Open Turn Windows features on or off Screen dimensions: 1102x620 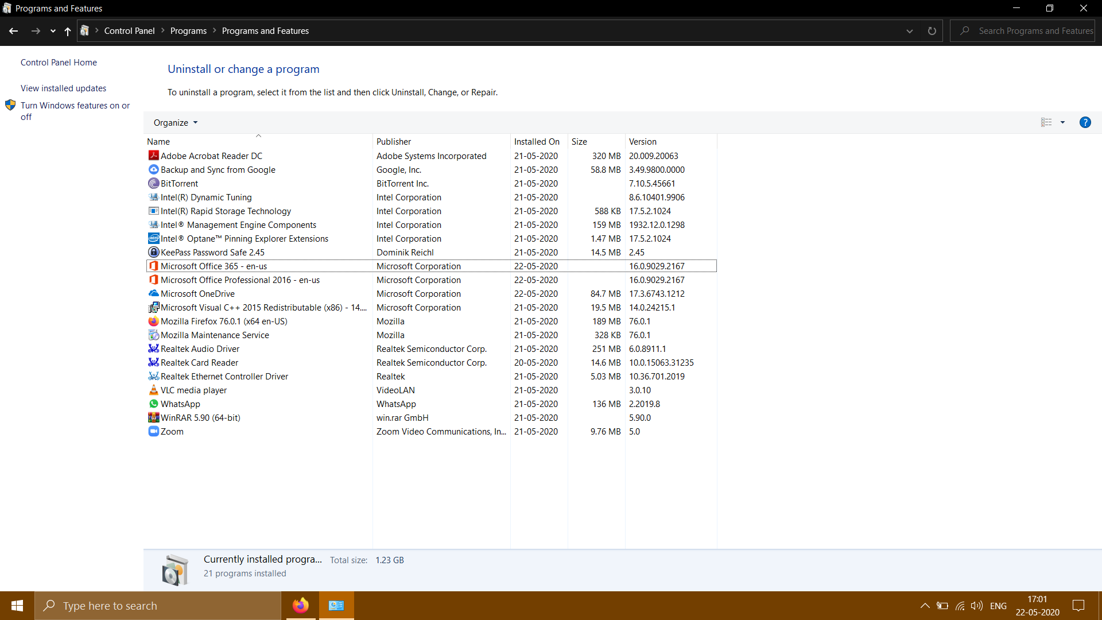(75, 111)
